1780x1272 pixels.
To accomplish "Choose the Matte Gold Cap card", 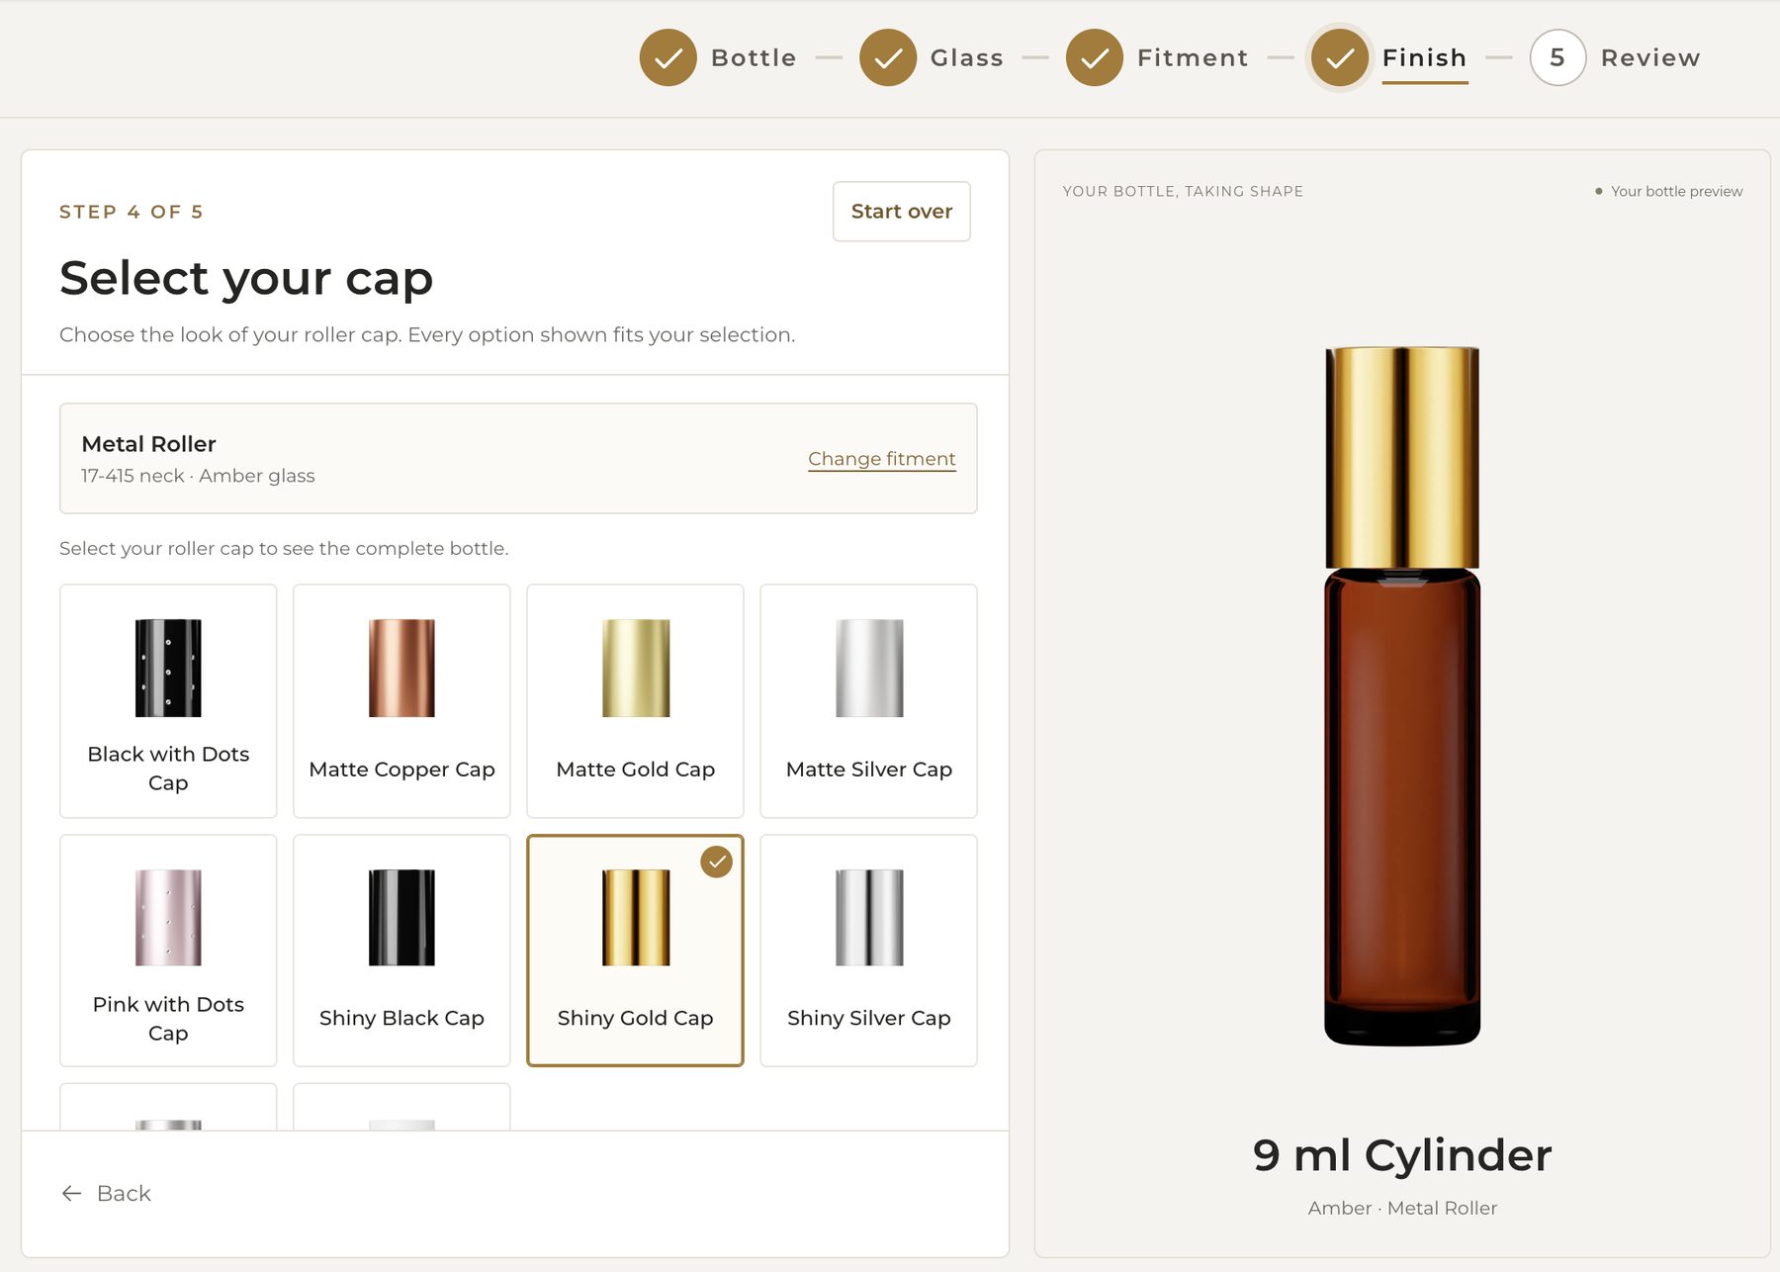I will pos(635,700).
